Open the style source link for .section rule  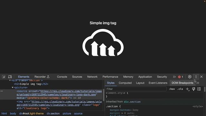click(198, 106)
